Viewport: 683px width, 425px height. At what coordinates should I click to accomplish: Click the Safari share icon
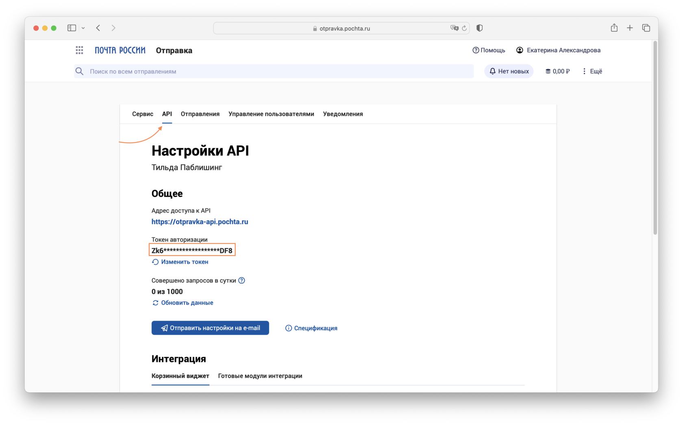coord(614,28)
